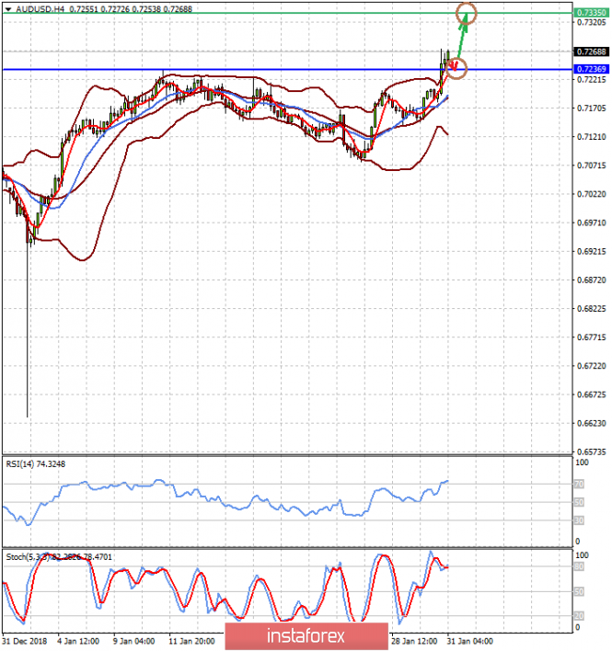612x651 pixels.
Task: Click the 9 Jan 04:00 date label
Action: tap(133, 640)
